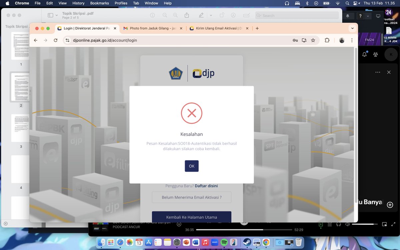
Task: Click Preview share icon
Action: [x=187, y=15]
